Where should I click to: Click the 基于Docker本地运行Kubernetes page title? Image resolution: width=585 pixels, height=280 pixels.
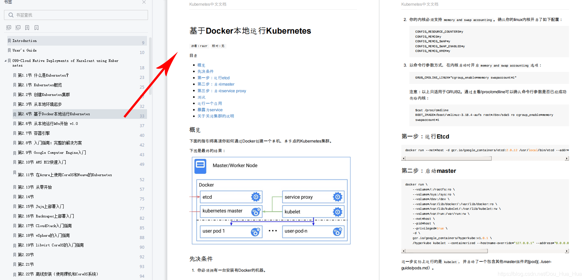[250, 31]
